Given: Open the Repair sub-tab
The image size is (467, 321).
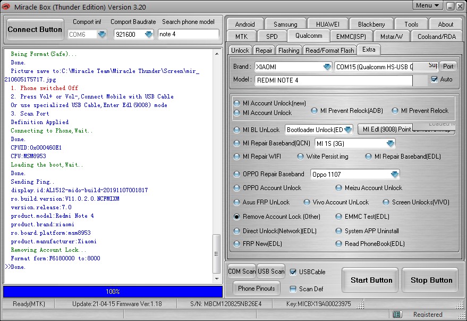Looking at the screenshot, I should (264, 50).
